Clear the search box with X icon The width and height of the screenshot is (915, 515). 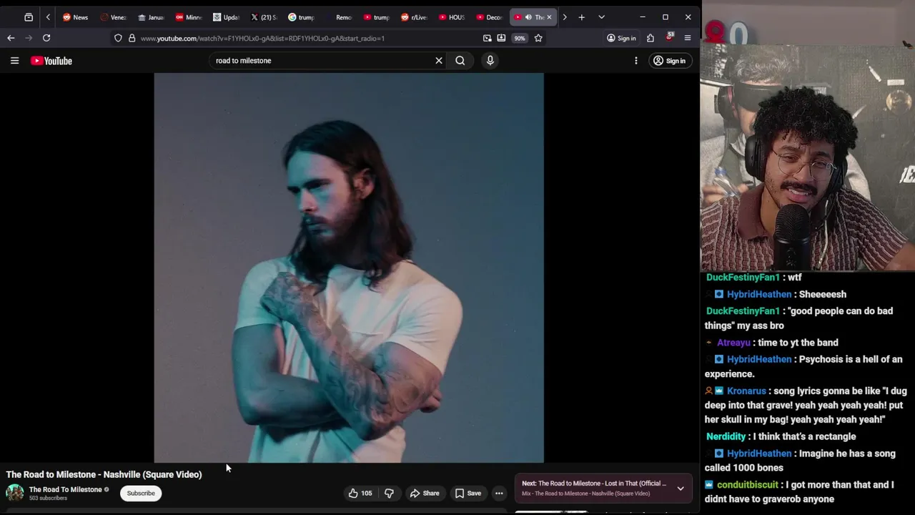439,61
